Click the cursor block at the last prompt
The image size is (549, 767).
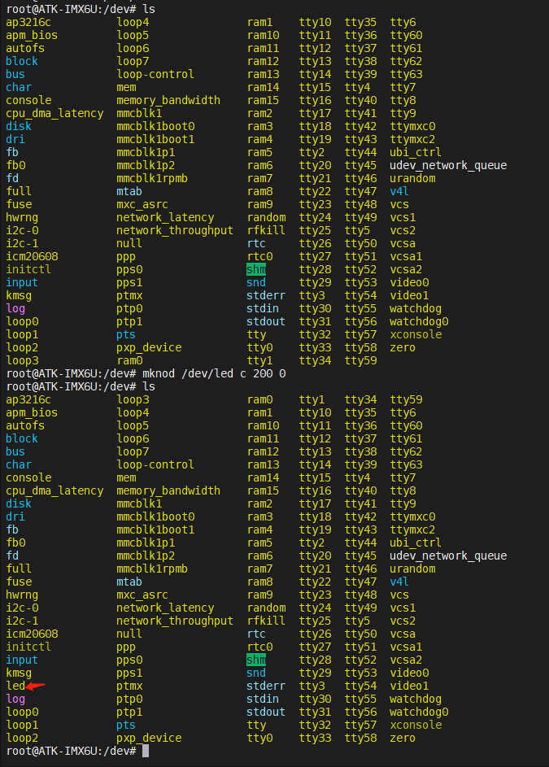click(146, 751)
